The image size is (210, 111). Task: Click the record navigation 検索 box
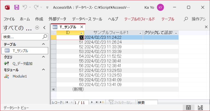[x=147, y=103]
